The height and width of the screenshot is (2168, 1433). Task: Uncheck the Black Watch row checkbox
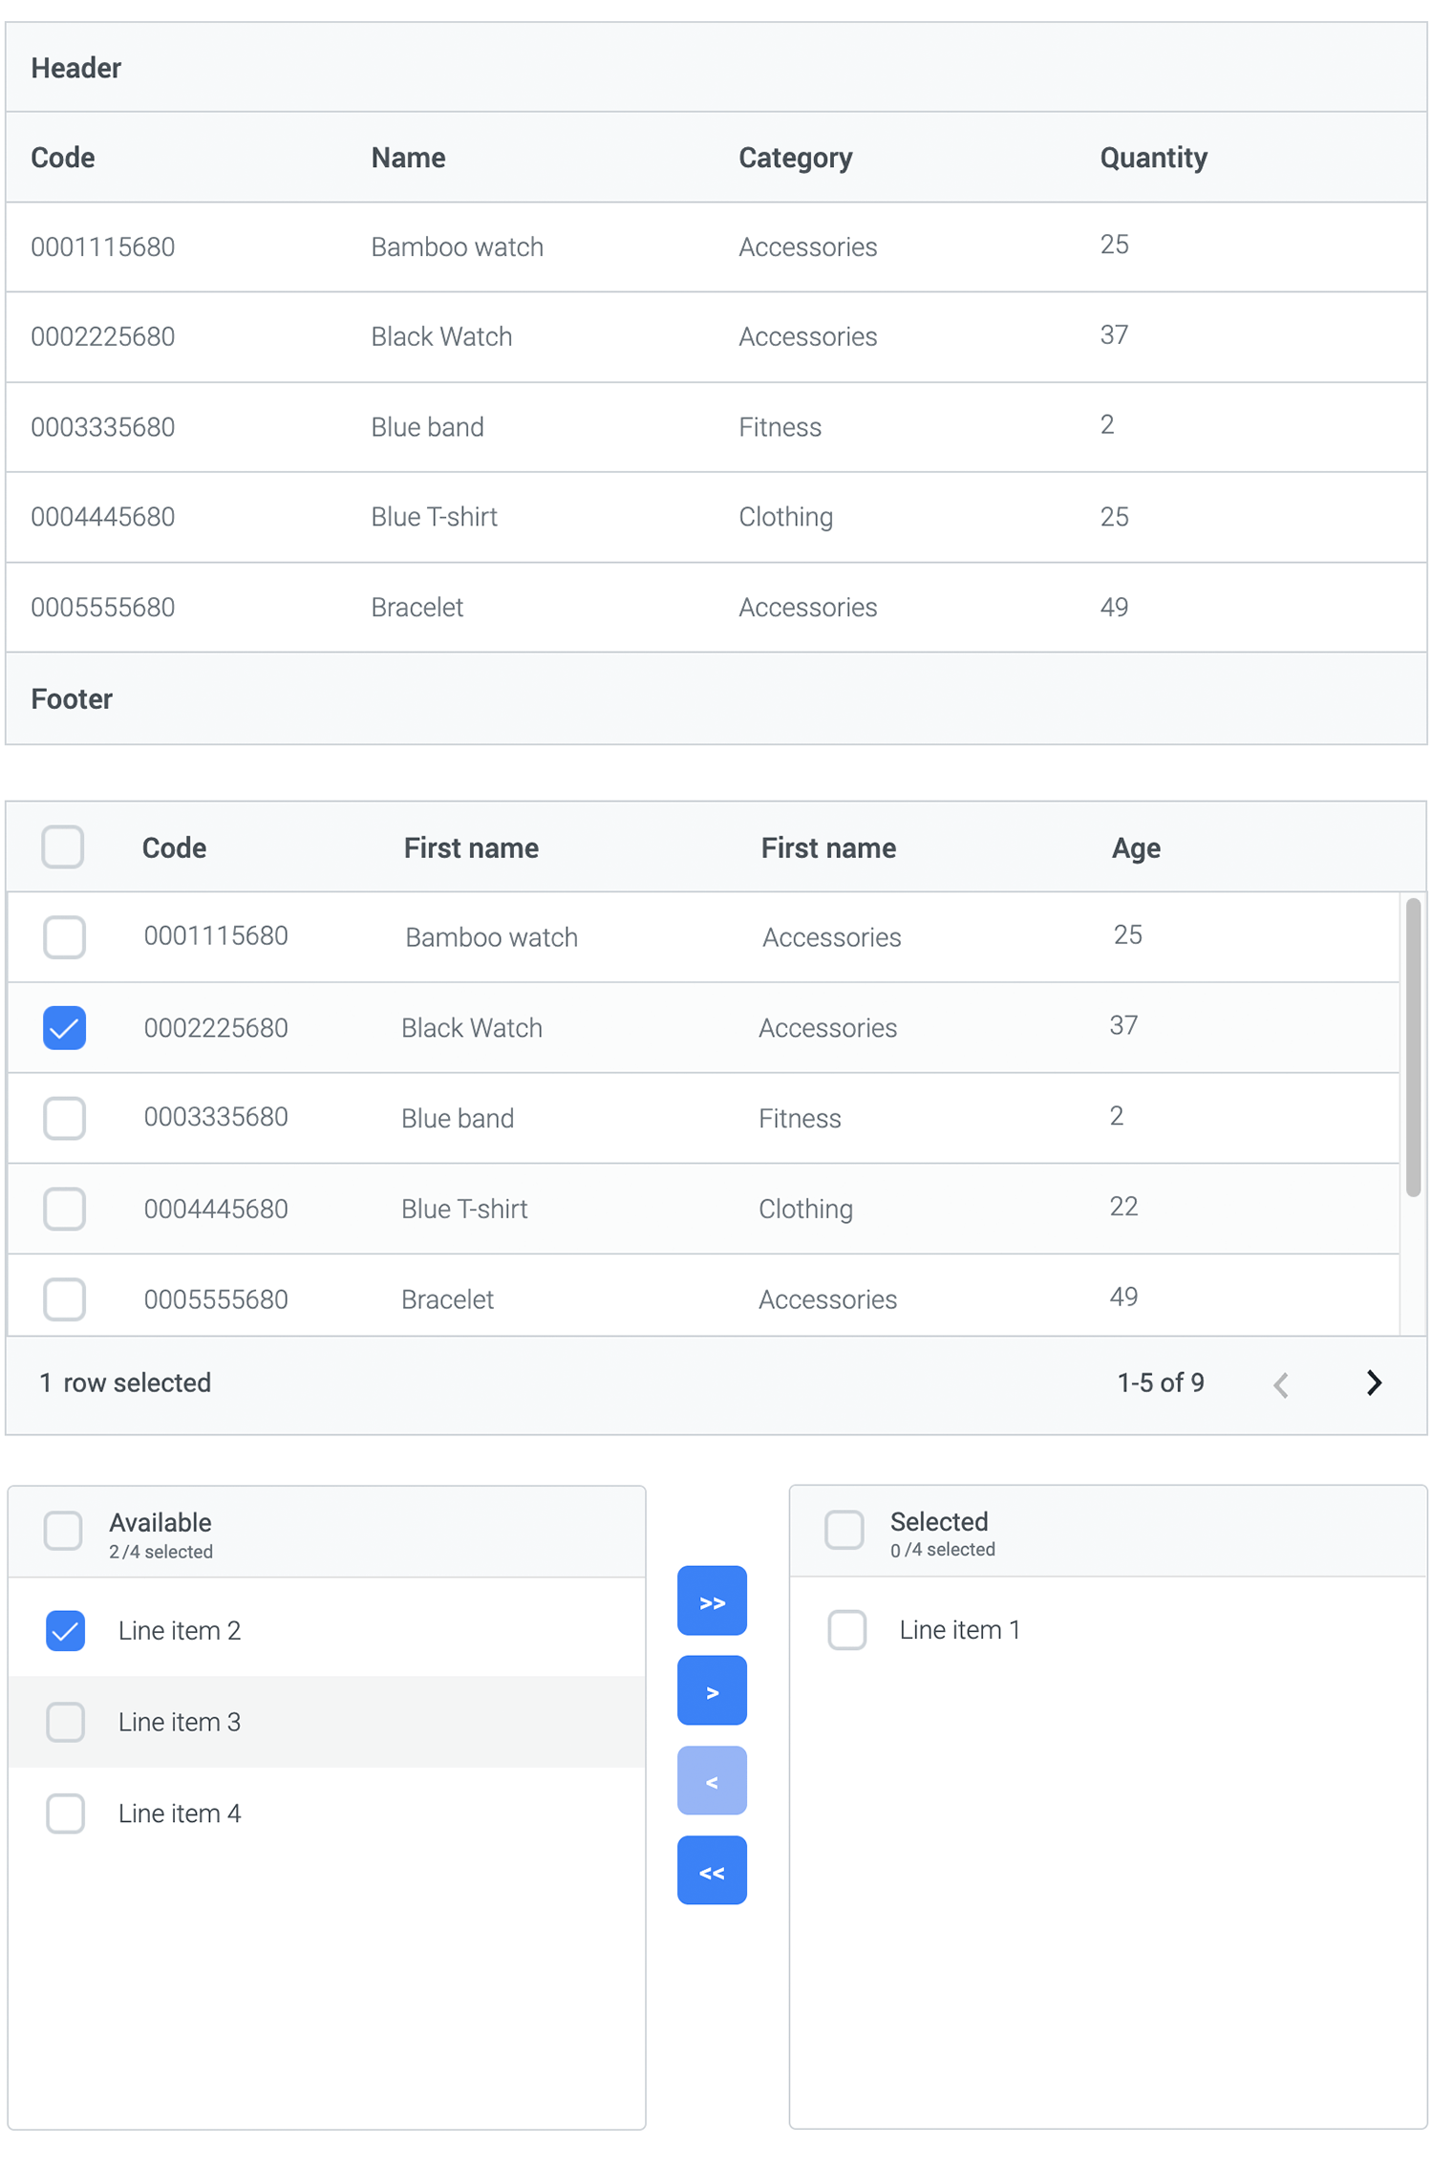(x=64, y=1028)
